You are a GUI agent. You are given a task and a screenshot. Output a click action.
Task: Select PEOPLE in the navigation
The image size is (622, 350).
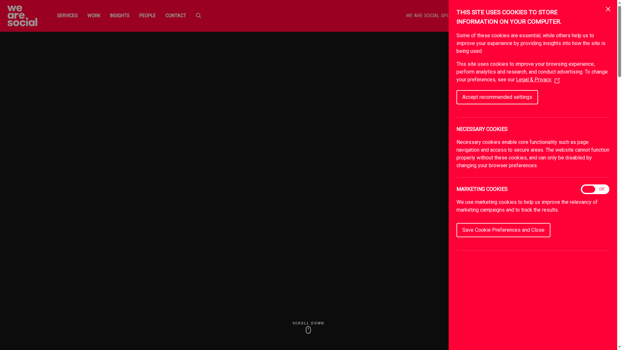tap(147, 16)
